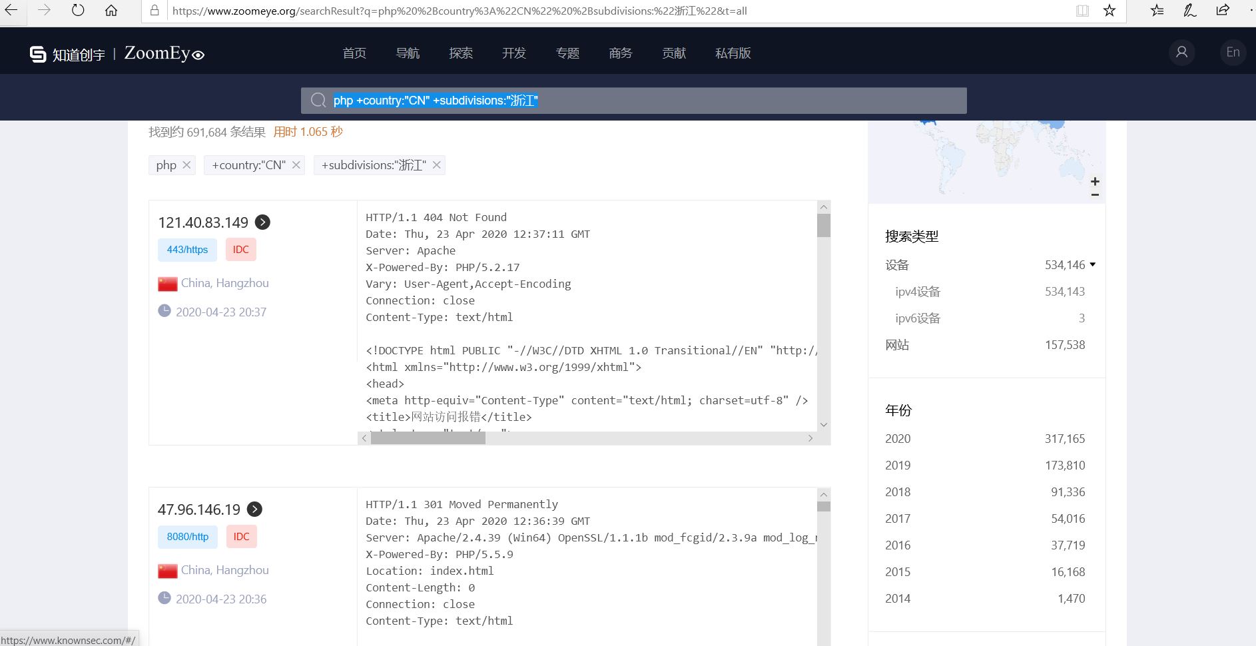Click IDC tag on 47.96.146.19

click(x=241, y=537)
